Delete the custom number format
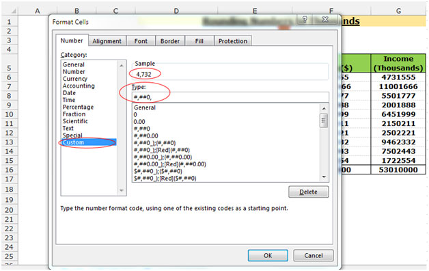Image resolution: width=429 pixels, height=271 pixels. click(x=308, y=192)
